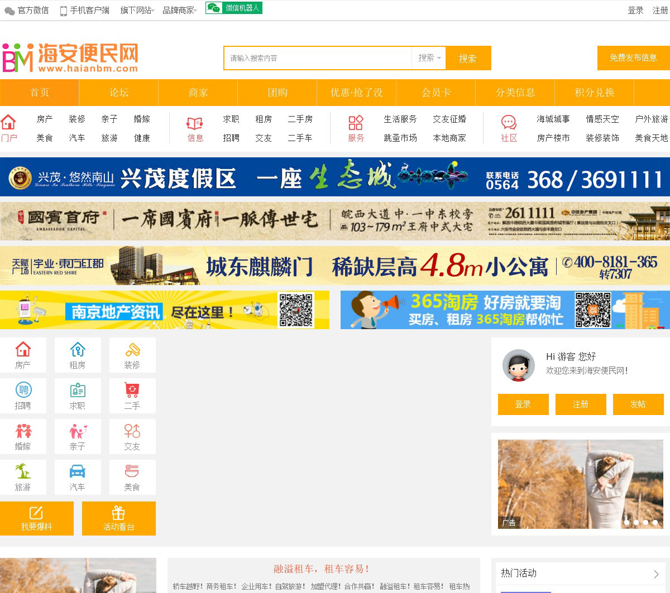Click the 手机客户端 phone icon

tap(64, 11)
